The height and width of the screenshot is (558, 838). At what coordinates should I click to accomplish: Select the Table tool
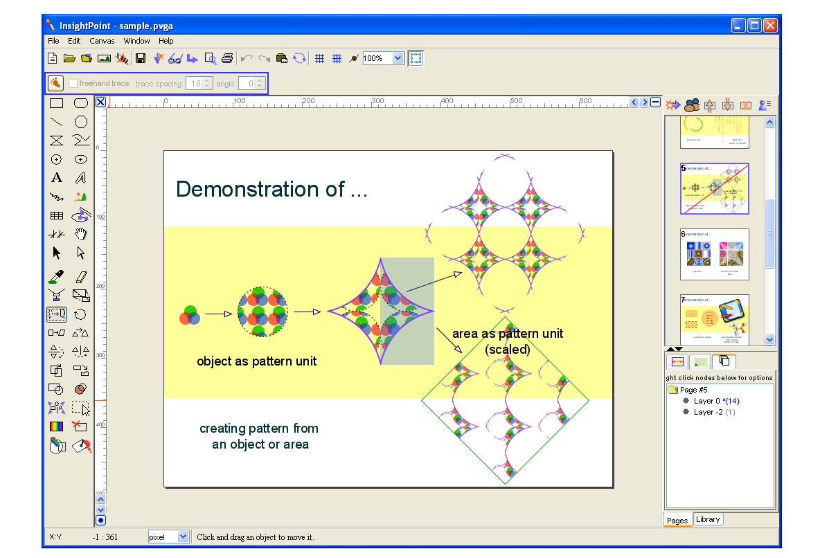point(57,215)
